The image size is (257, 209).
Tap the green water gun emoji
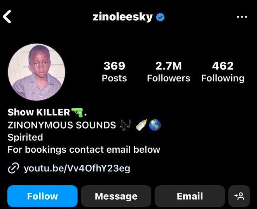click(x=77, y=112)
